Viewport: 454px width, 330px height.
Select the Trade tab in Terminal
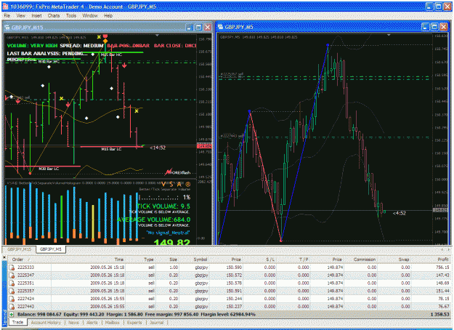click(17, 322)
